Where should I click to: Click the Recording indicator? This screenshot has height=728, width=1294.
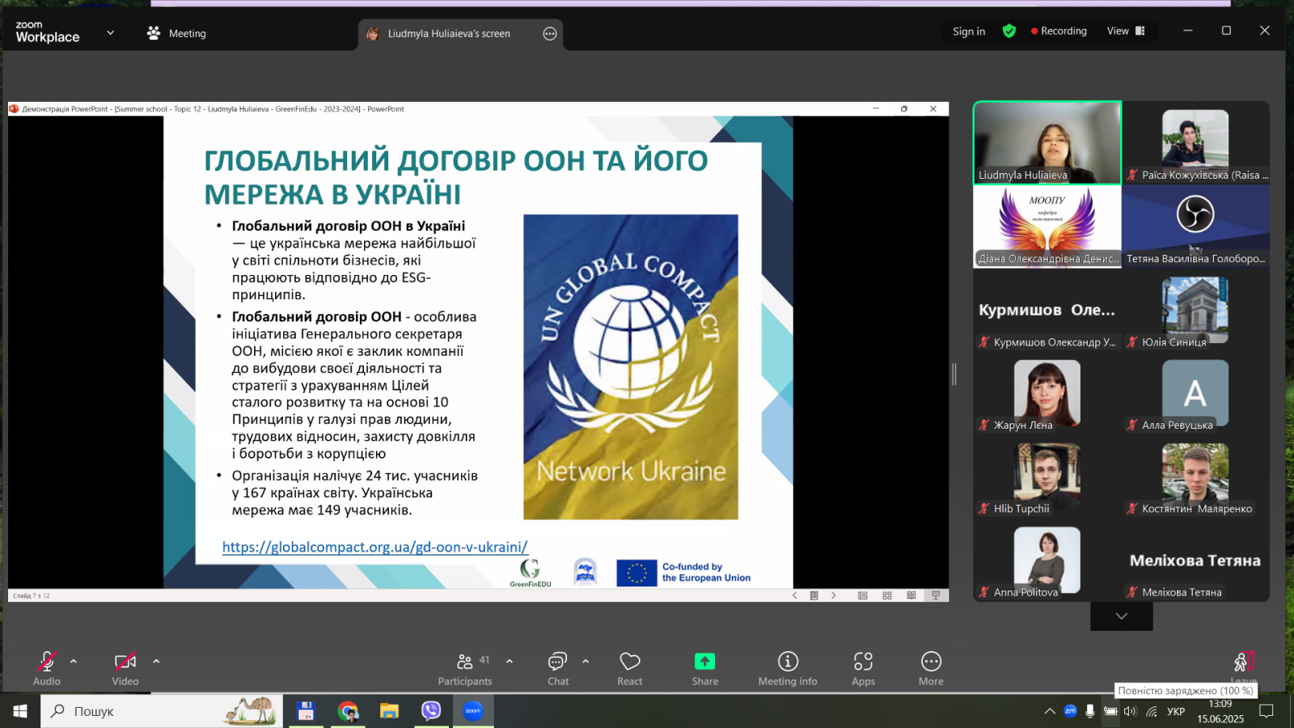coord(1059,31)
